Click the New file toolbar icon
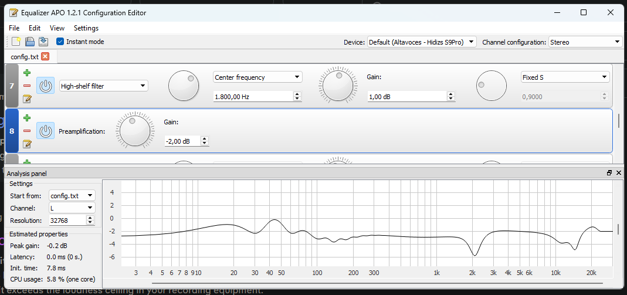 [16, 42]
